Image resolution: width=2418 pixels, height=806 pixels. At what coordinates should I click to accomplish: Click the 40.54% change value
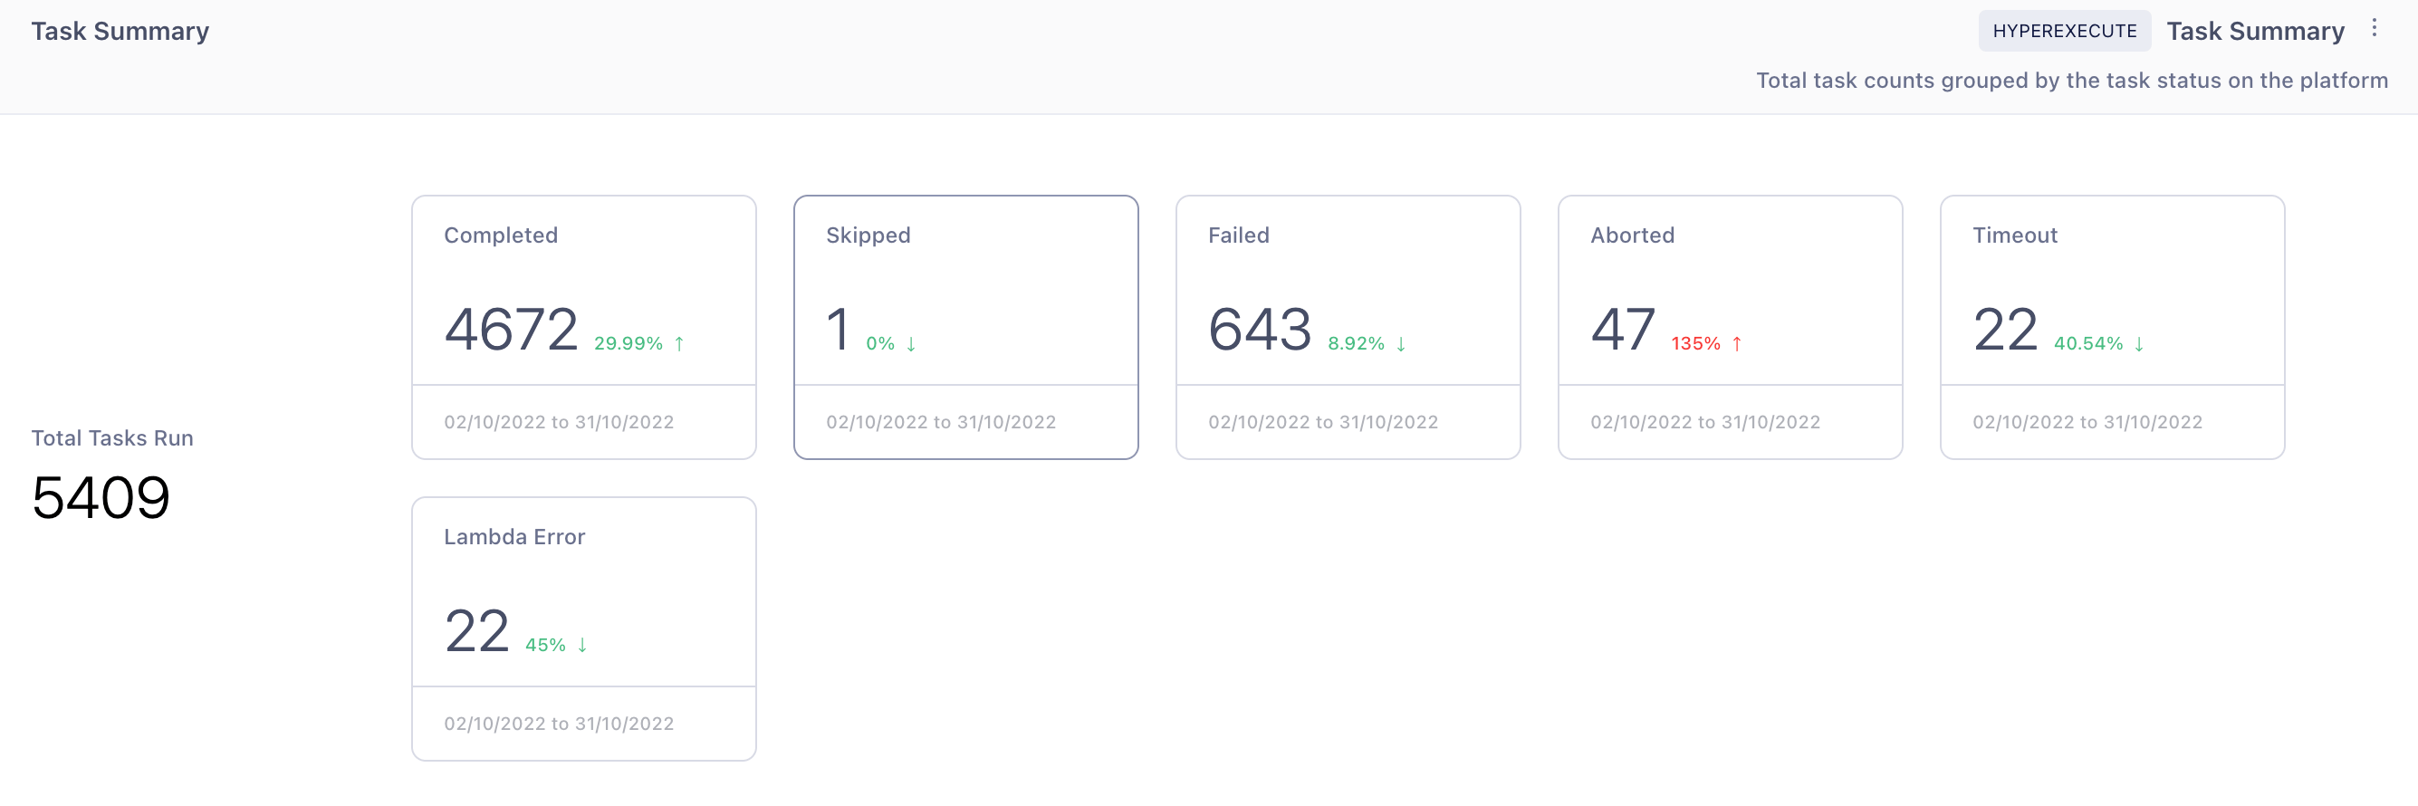(2087, 343)
